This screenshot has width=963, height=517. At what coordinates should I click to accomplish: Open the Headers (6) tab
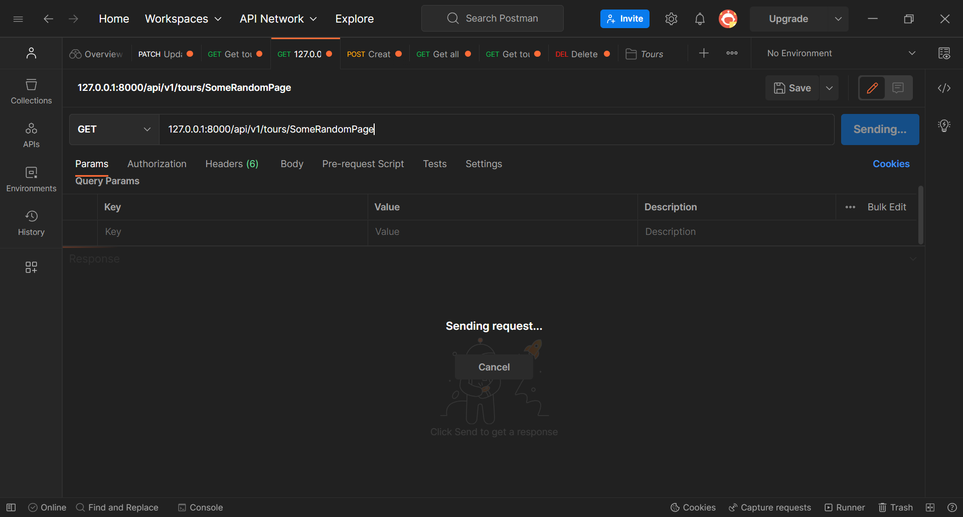coord(232,164)
